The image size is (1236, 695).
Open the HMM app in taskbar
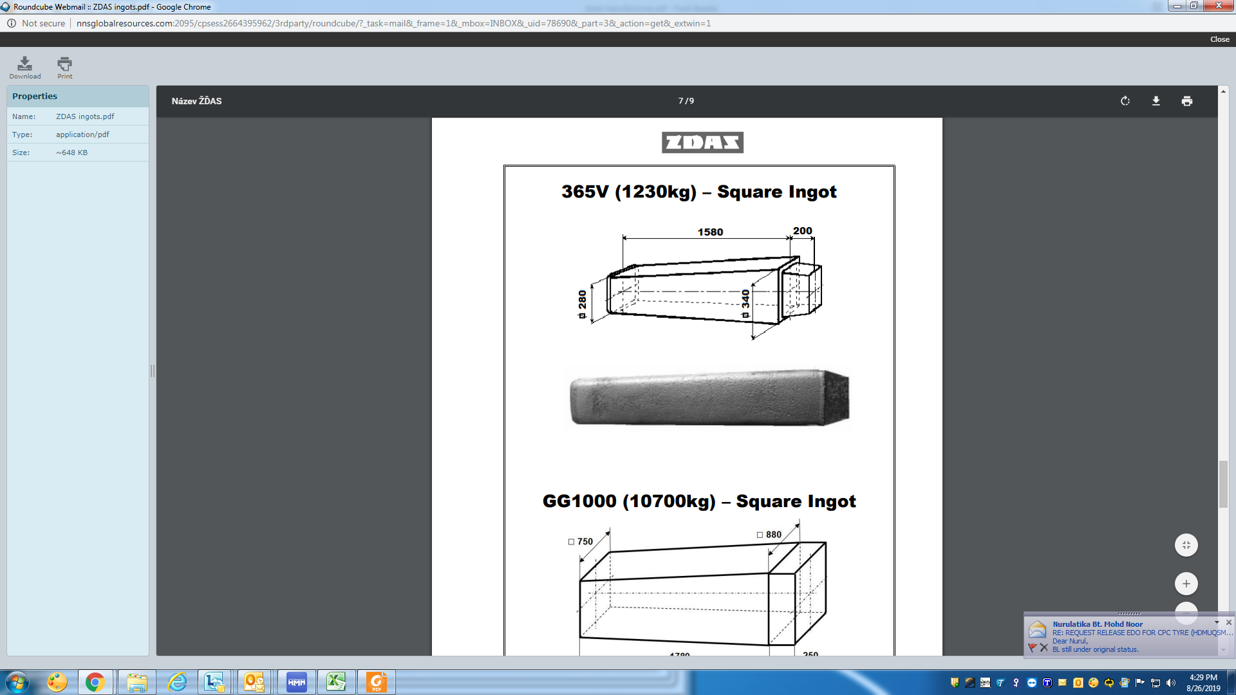point(297,682)
